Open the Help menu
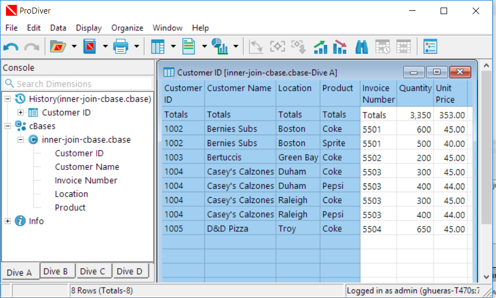 pos(200,28)
